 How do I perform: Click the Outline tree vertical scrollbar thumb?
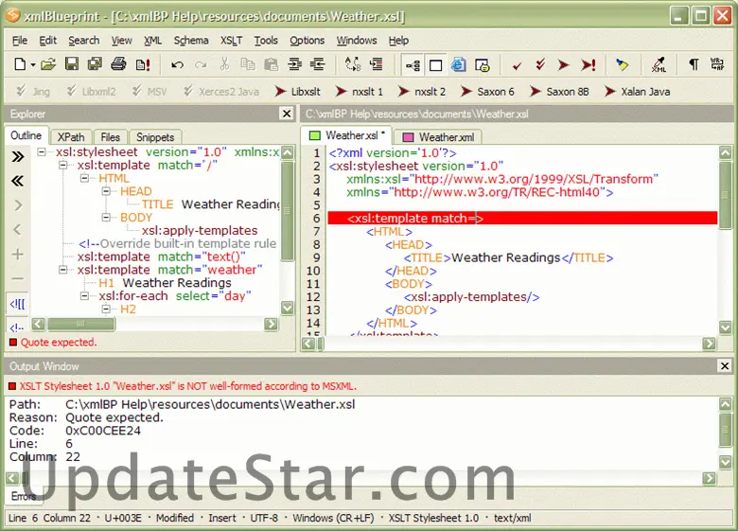287,210
